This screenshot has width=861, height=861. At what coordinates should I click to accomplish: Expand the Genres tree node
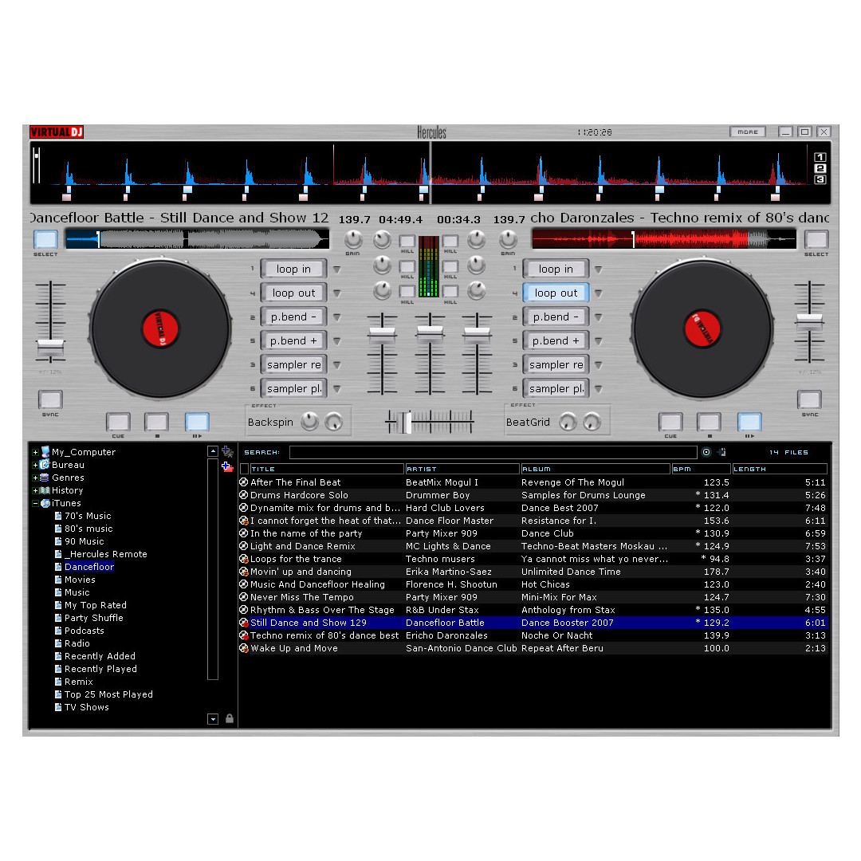[35, 478]
